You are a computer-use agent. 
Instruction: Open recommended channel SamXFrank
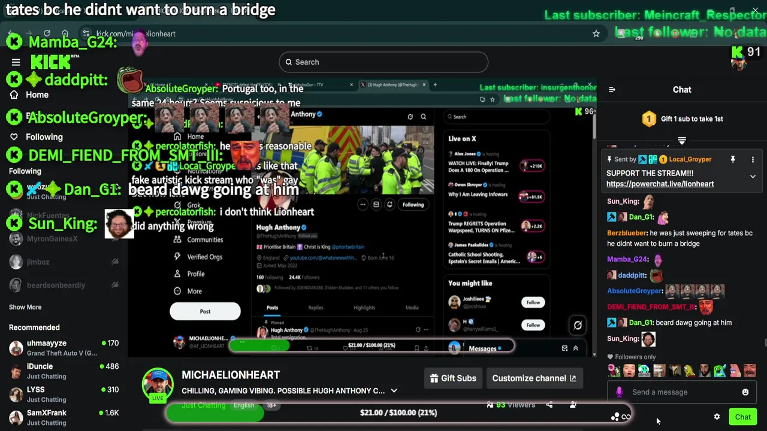tap(64, 417)
